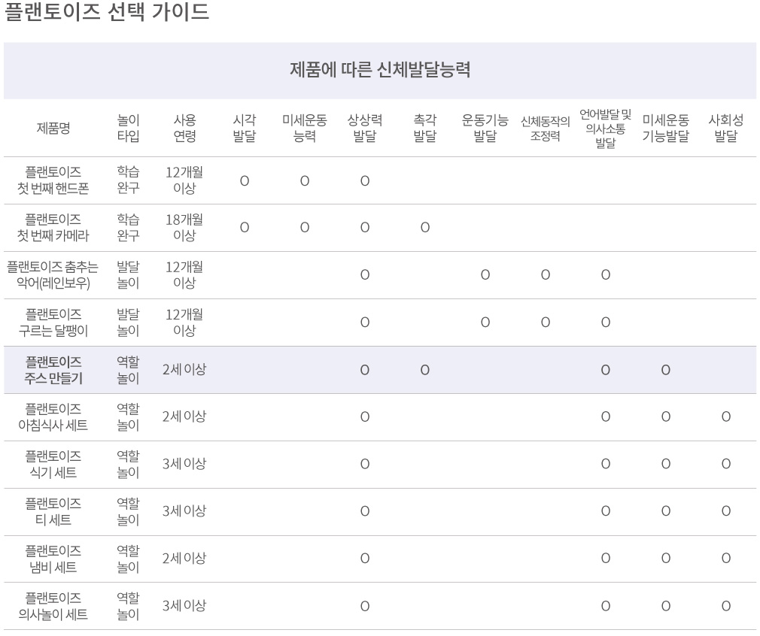Image resolution: width=760 pixels, height=636 pixels.
Task: Click 시각 발달 O mark for 첫 번째 핸드폰
Action: point(245,181)
